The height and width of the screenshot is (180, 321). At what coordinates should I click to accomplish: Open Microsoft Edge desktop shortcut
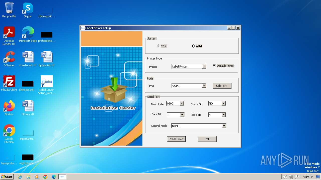coord(28,34)
